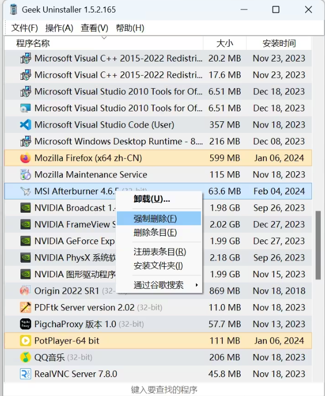This screenshot has width=325, height=396.
Task: Click the 869 MB size cell
Action: 225,291
